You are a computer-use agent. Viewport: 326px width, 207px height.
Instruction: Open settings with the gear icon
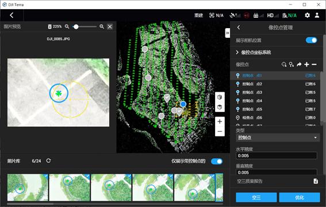307,15
